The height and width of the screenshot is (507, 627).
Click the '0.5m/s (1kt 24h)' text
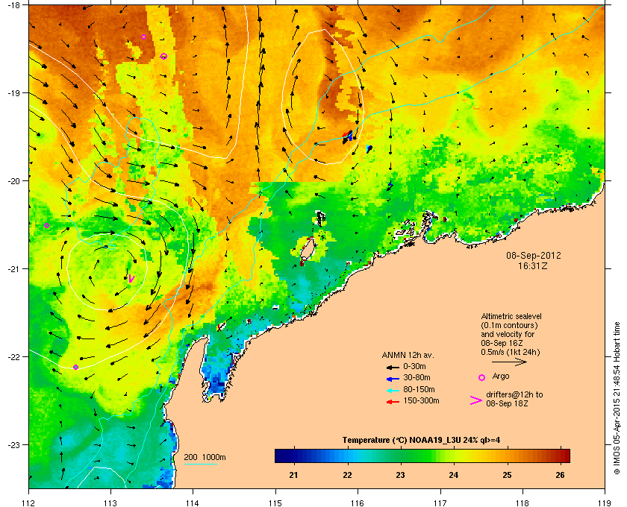pos(511,352)
